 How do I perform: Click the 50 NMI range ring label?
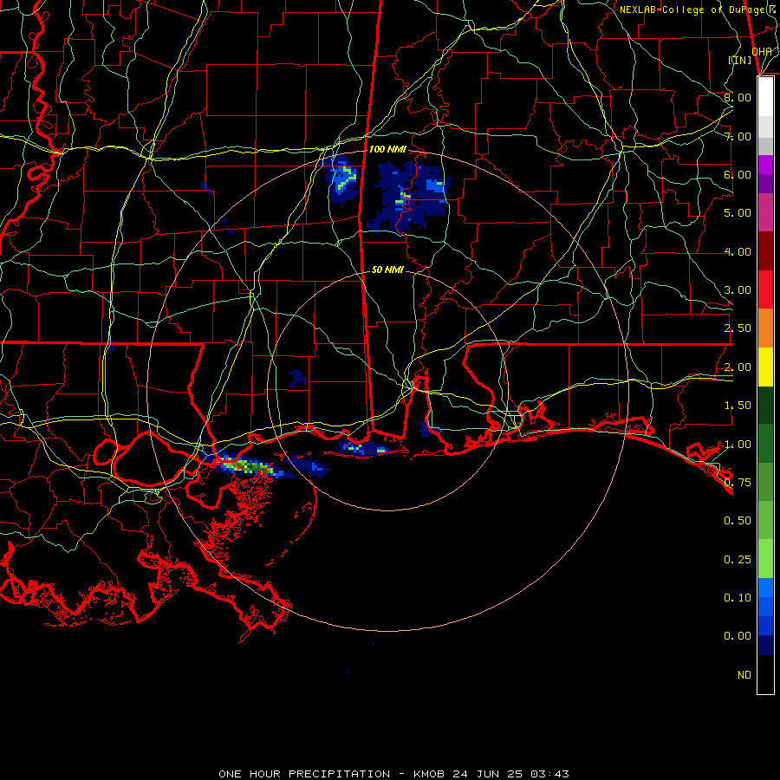tap(387, 270)
